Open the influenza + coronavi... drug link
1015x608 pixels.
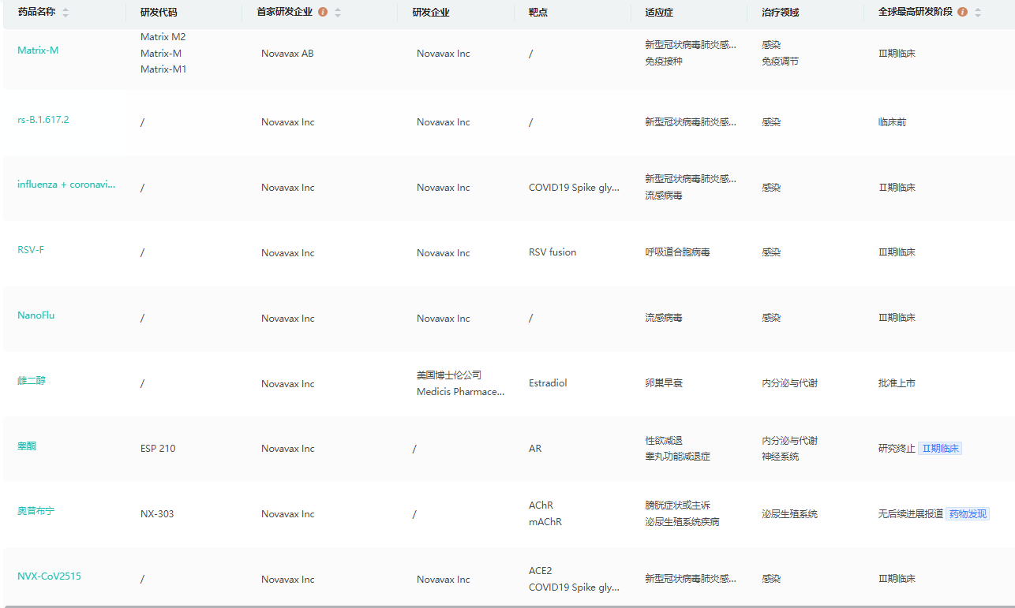click(66, 185)
